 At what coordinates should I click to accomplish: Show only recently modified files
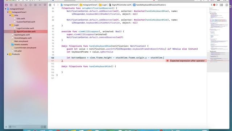click(42, 127)
